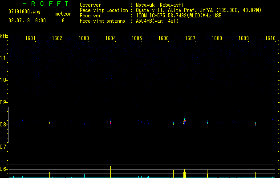The width and height of the screenshot is (280, 178).
Task: Click the meteor count value 6
Action: click(x=63, y=20)
